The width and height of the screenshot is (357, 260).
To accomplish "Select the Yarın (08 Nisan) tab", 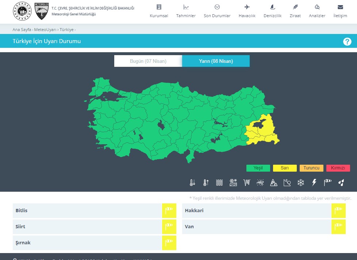I will pos(216,61).
